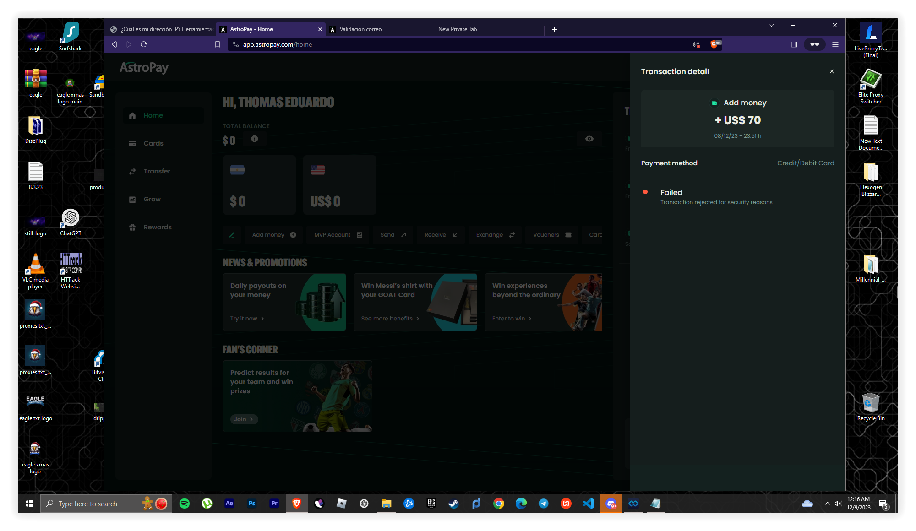Click the bookmark icon by address bar
The width and height of the screenshot is (916, 531).
tap(218, 44)
